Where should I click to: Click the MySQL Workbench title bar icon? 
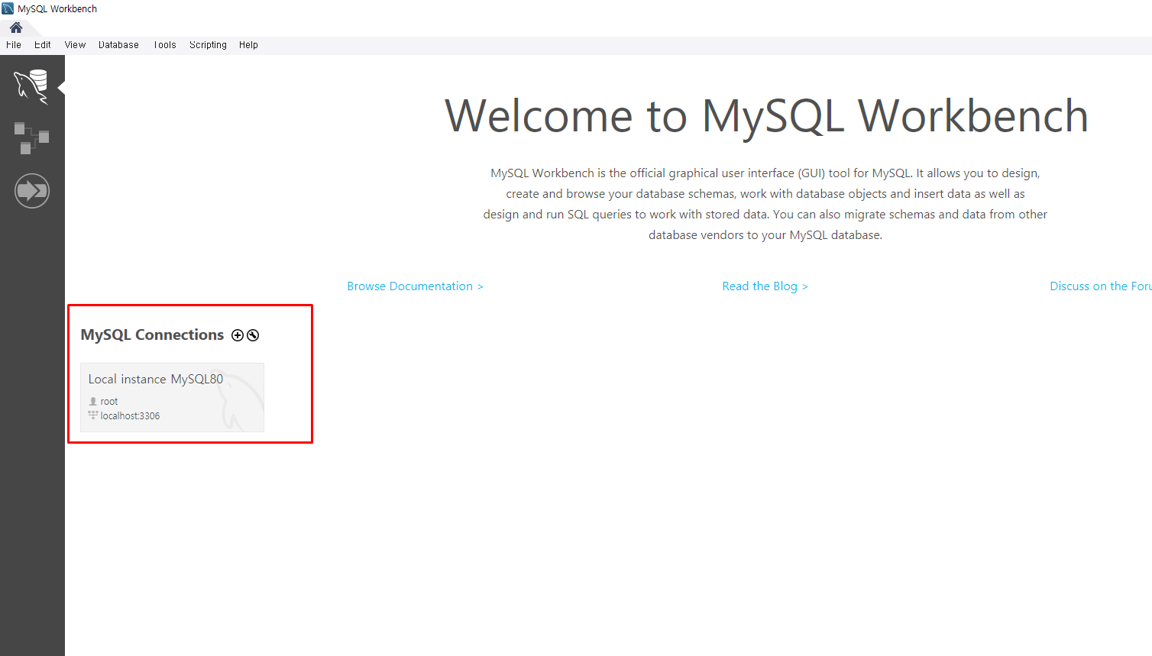(x=8, y=8)
